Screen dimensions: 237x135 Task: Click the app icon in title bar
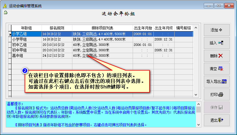coord(5,6)
